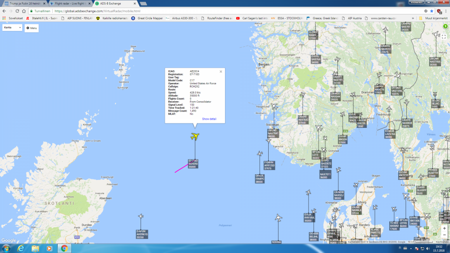Select the YL-PSC PWR775 aircraft icon
Image resolution: width=450 pixels, height=253 pixels.
375,208
